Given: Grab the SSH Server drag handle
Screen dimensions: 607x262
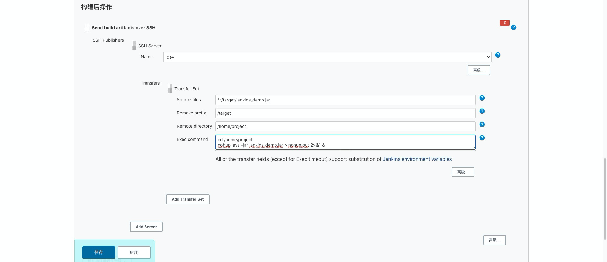Looking at the screenshot, I should tap(134, 46).
